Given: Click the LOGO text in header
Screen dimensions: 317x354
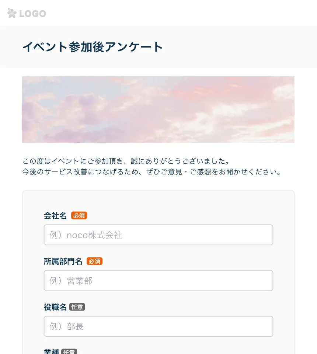Looking at the screenshot, I should click(x=33, y=14).
